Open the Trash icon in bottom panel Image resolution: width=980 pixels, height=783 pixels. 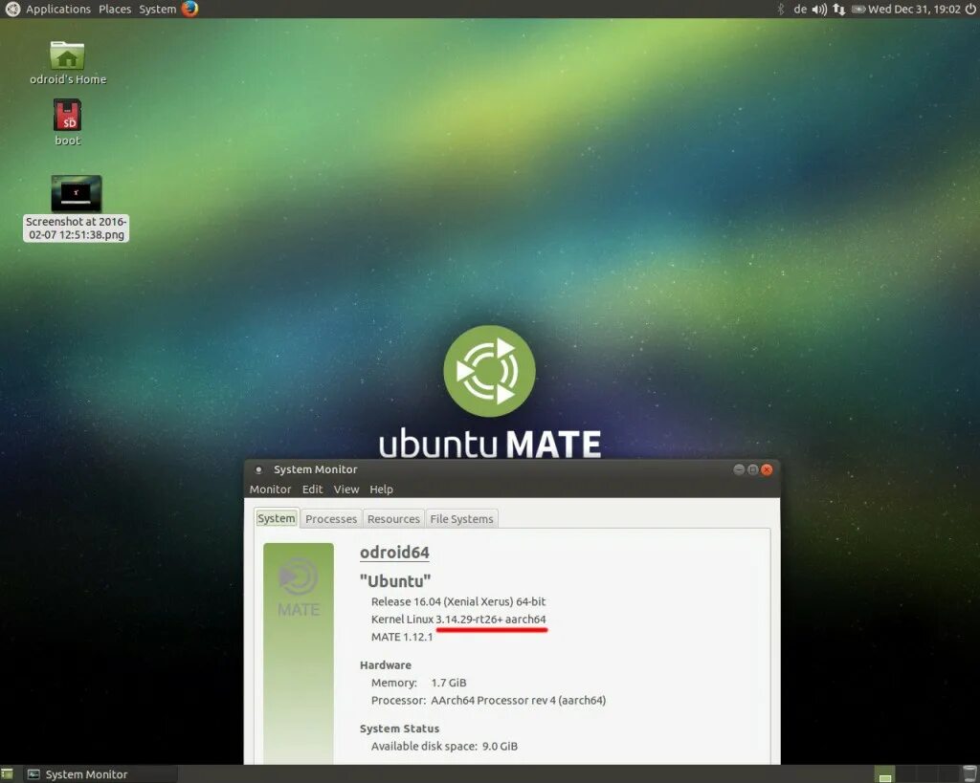pos(969,773)
